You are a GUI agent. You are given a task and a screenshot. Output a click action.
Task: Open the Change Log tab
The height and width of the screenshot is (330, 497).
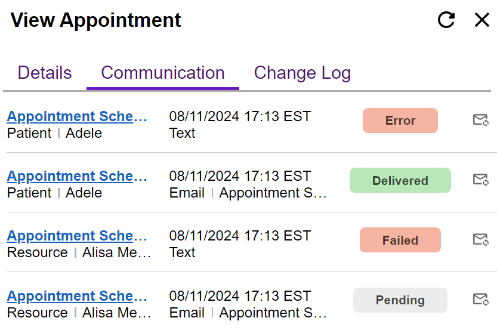[302, 73]
